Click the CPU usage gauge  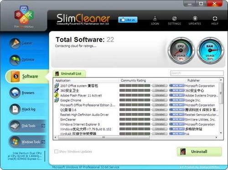tap(181, 50)
